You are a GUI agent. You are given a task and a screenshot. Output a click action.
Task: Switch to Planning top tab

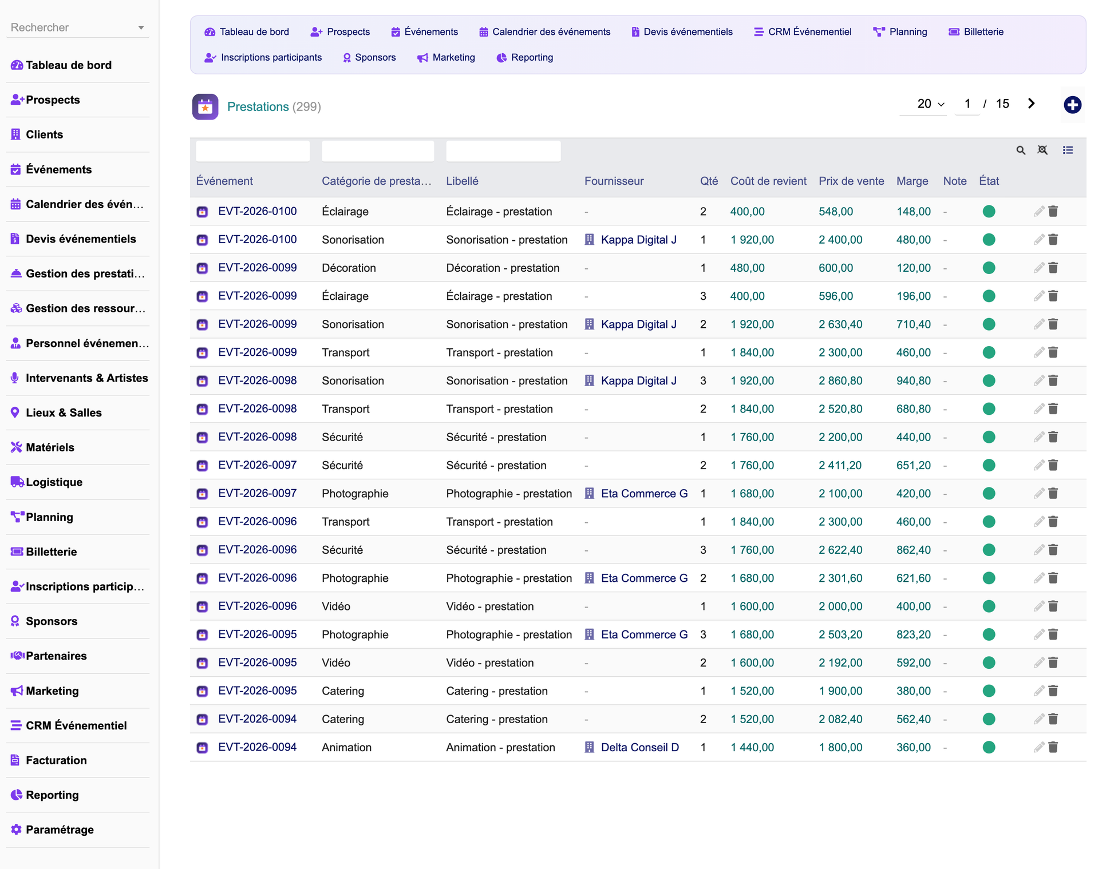pyautogui.click(x=900, y=32)
